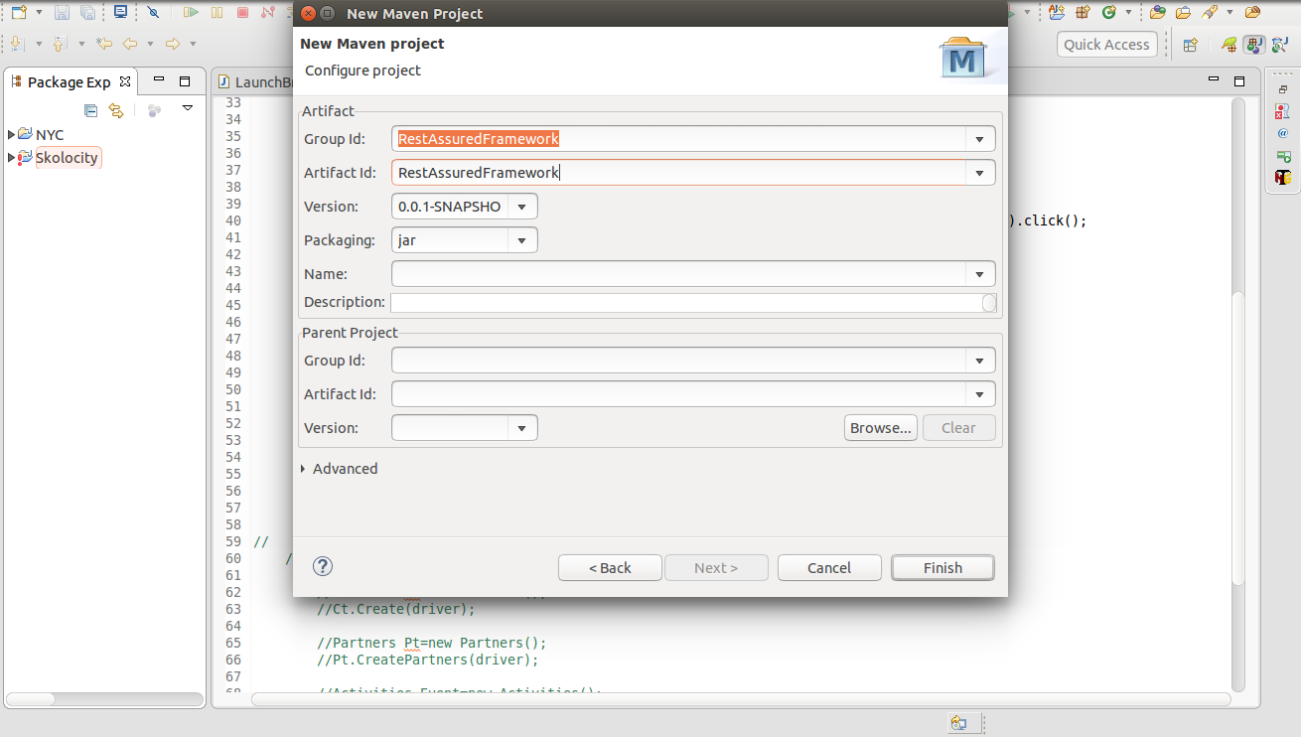Click the Resume debug icon
The image size is (1301, 737).
(x=191, y=13)
